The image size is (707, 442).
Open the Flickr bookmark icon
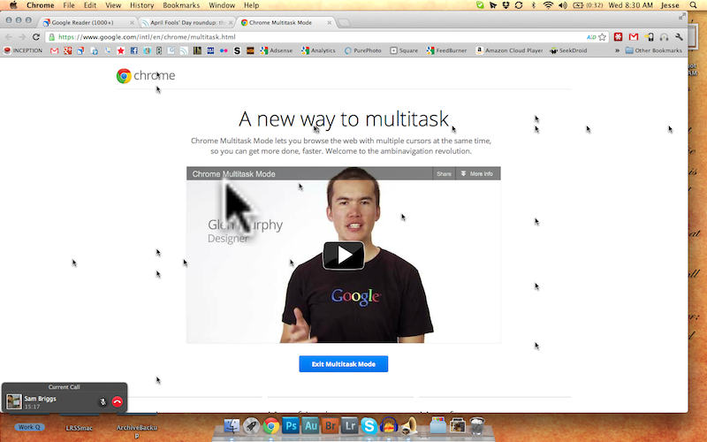[224, 50]
